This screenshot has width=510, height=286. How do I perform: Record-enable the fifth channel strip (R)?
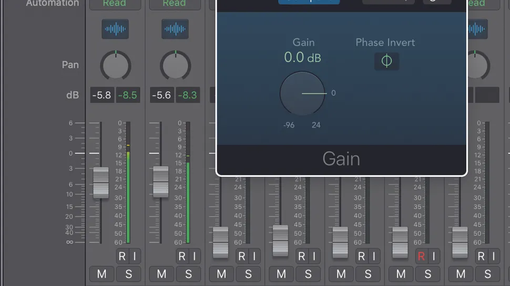361,257
